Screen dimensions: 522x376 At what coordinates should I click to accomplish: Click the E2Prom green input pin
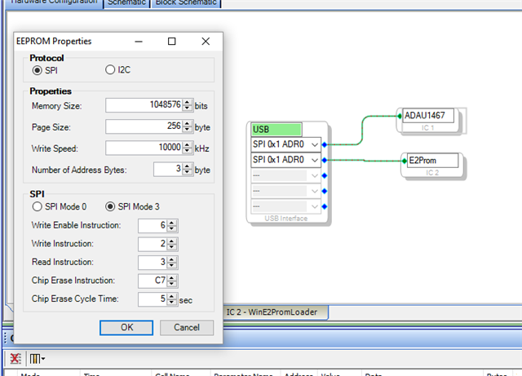point(405,161)
